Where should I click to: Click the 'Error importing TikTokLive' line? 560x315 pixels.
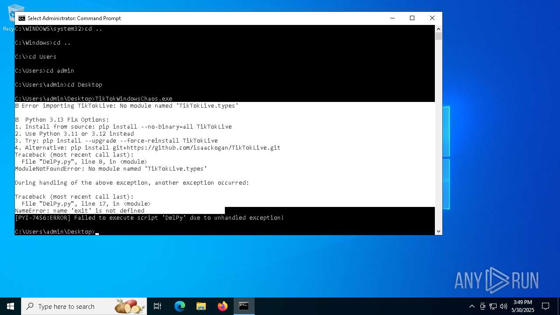(x=127, y=105)
